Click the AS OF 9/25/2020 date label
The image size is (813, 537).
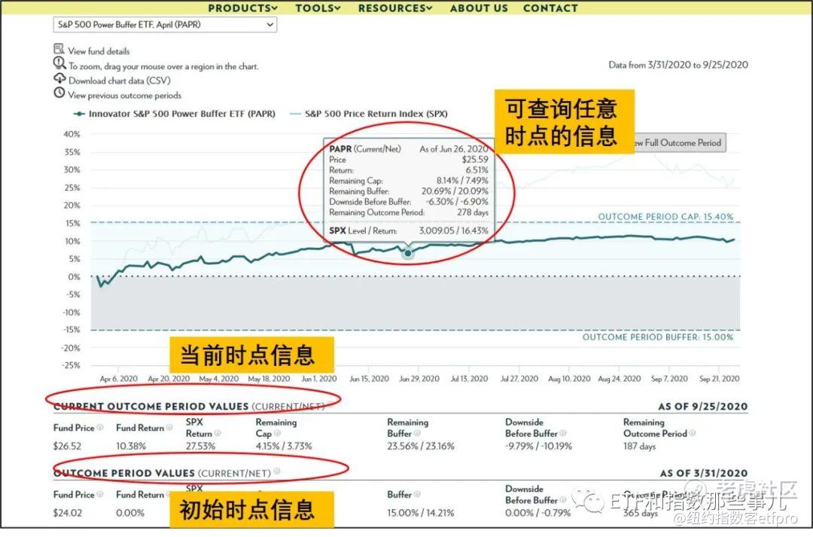click(x=702, y=407)
